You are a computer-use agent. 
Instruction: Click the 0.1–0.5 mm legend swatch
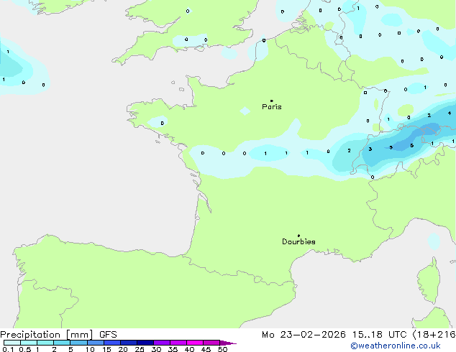[12, 343]
